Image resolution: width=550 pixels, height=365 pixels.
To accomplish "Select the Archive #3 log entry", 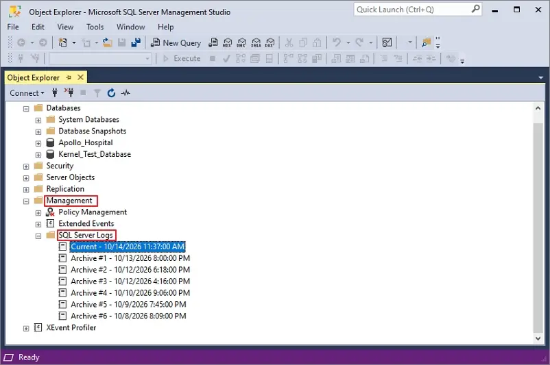I will click(x=130, y=281).
